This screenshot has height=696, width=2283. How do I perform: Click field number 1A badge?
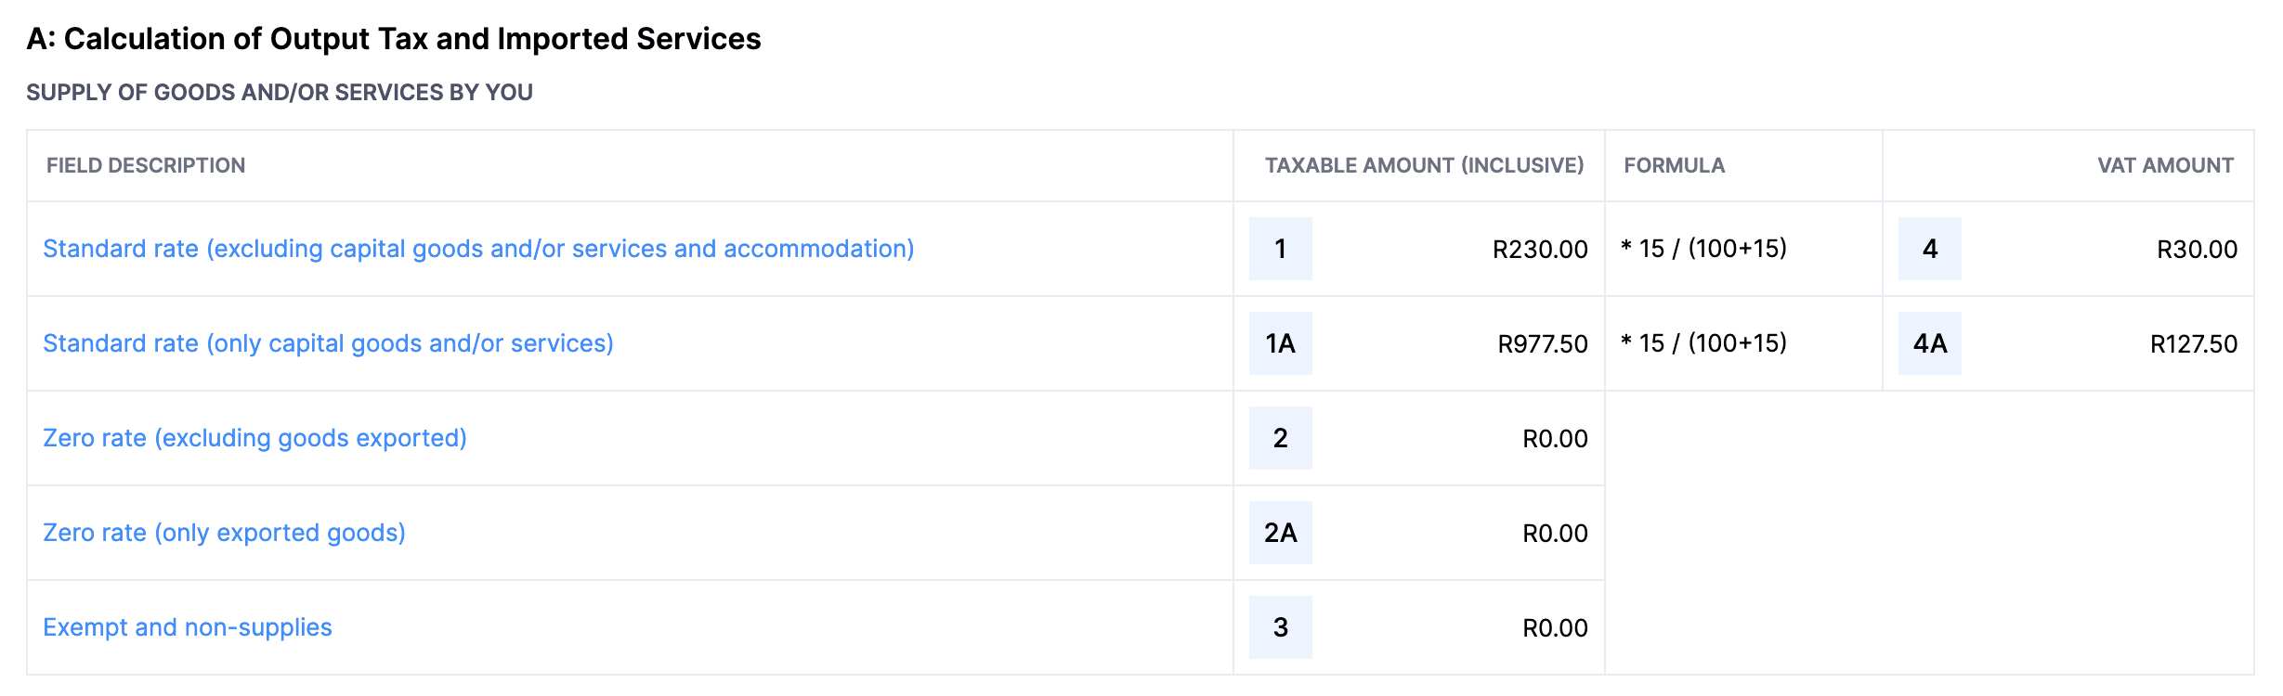click(1280, 343)
